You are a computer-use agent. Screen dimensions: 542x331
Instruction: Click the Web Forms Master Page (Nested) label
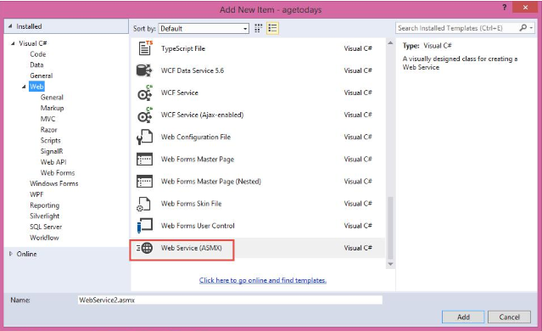click(211, 182)
